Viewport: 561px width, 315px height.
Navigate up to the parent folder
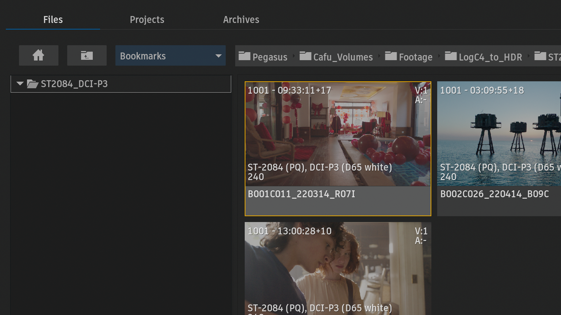[x=87, y=55]
